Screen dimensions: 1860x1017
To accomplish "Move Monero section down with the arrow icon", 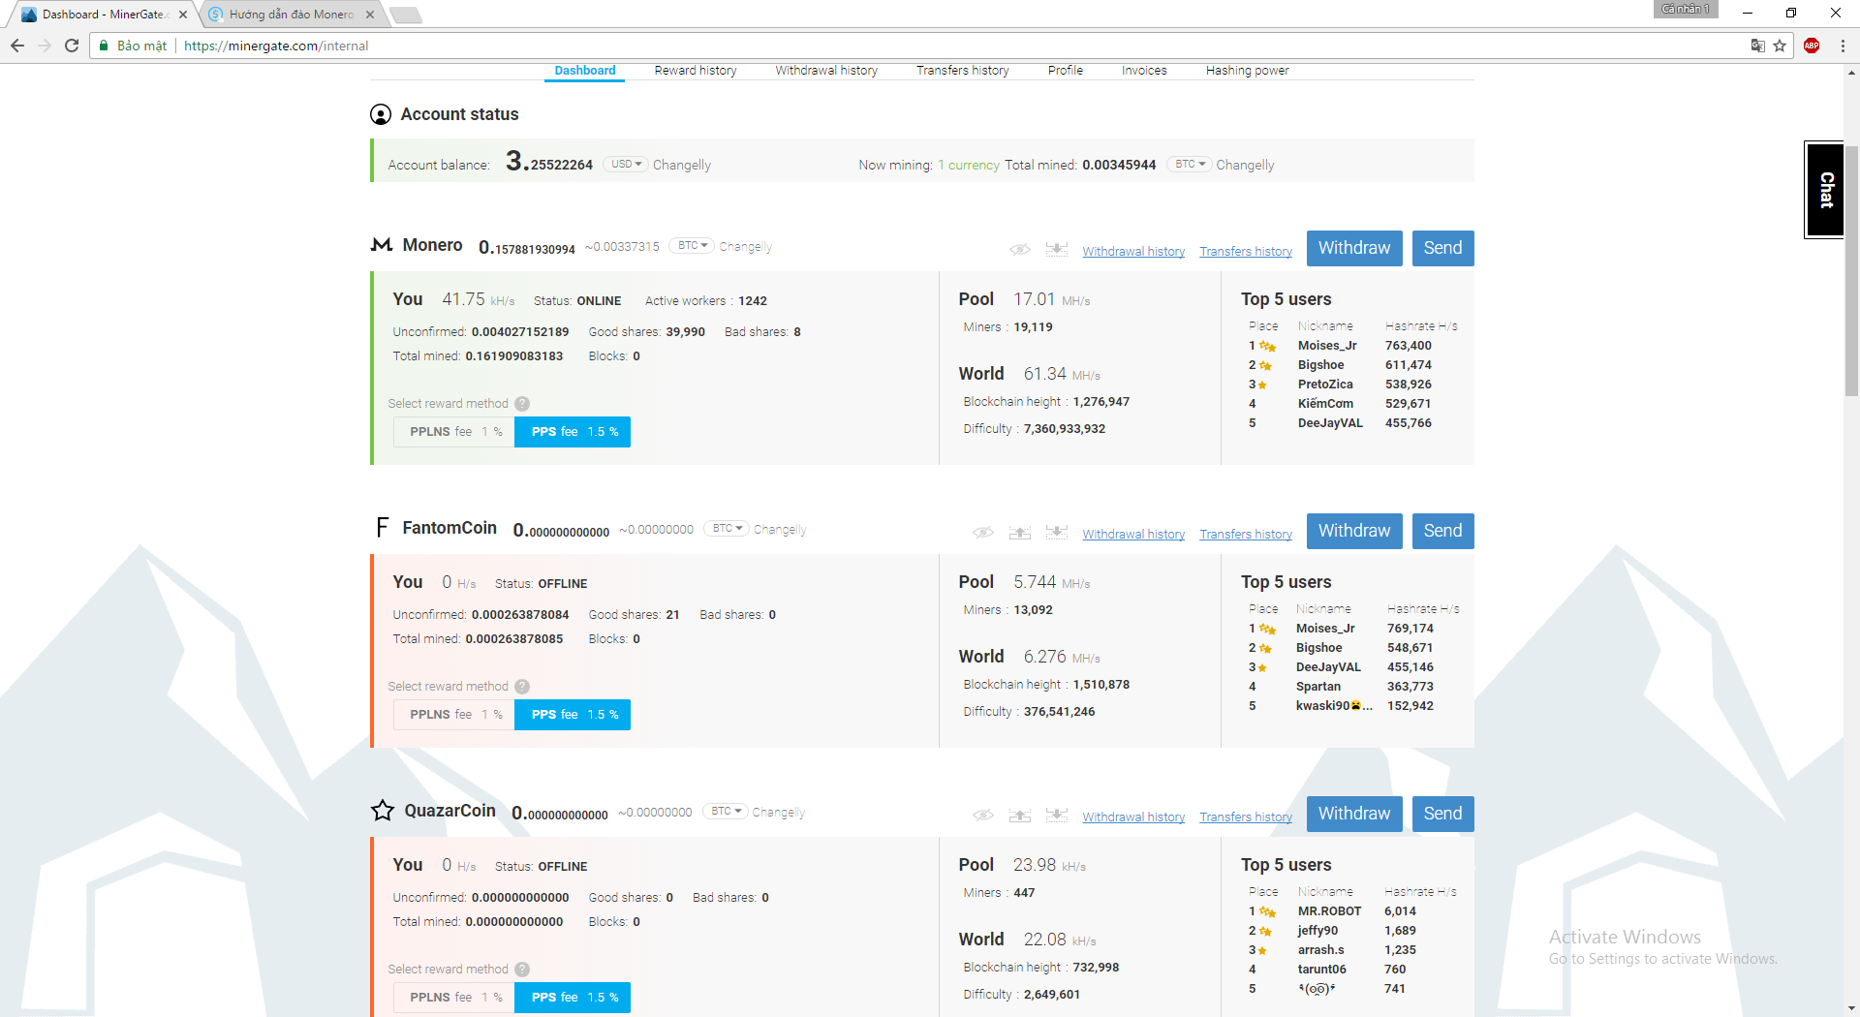I will click(1057, 250).
